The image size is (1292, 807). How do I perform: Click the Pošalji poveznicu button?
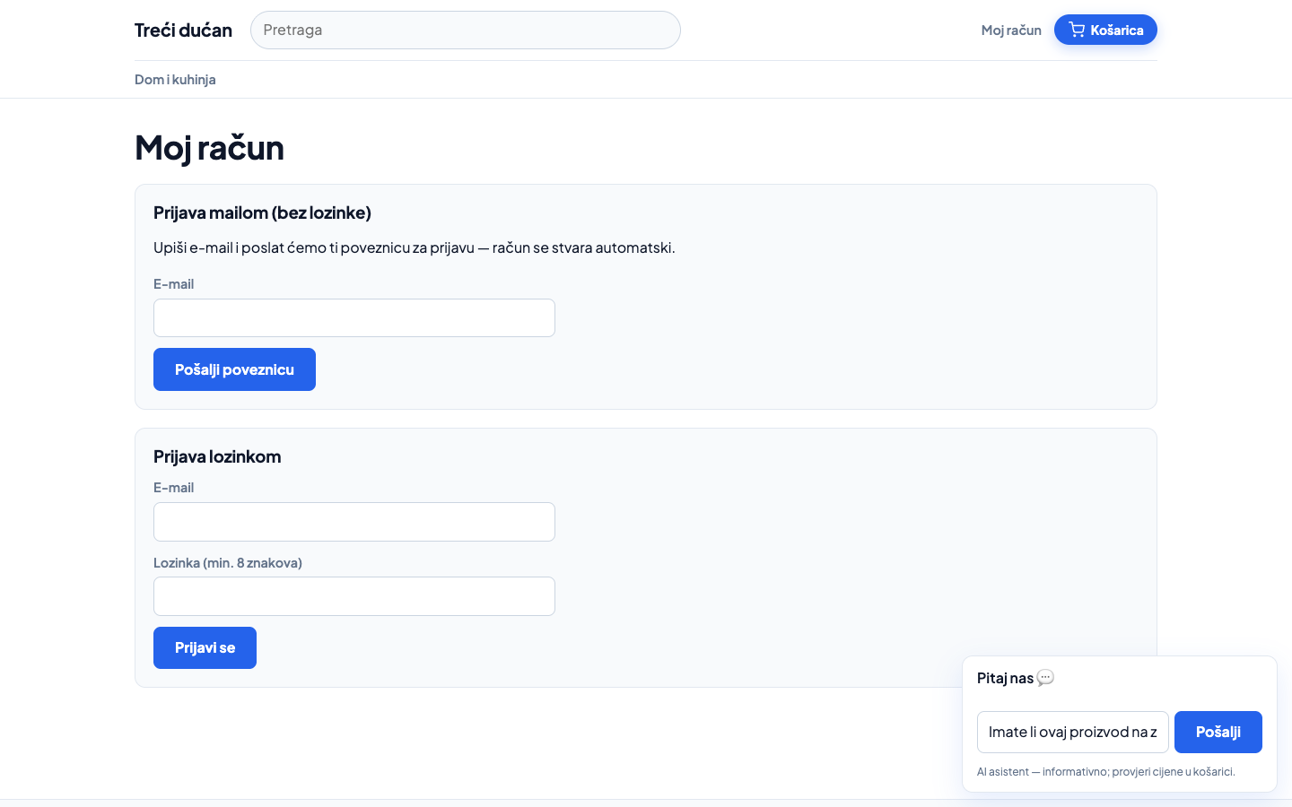pos(234,369)
